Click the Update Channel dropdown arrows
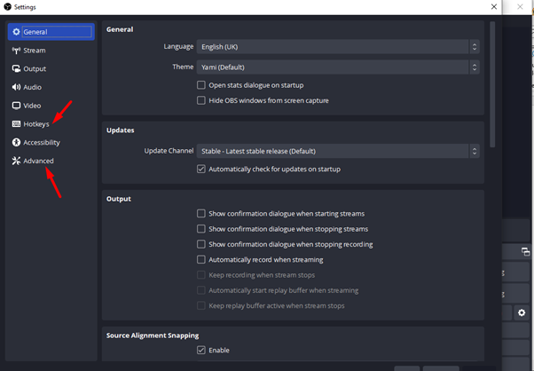Screen dimensions: 534x371 point(475,151)
